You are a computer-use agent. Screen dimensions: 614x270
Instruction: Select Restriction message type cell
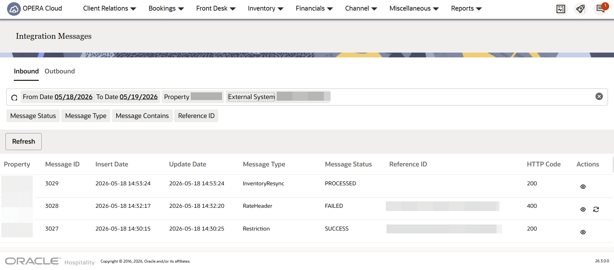pos(256,229)
